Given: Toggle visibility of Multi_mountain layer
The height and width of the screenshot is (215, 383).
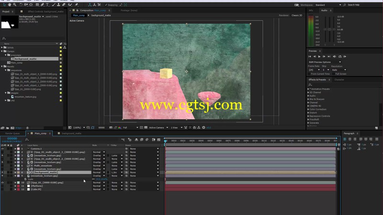Looking at the screenshot, I should 2,166.
